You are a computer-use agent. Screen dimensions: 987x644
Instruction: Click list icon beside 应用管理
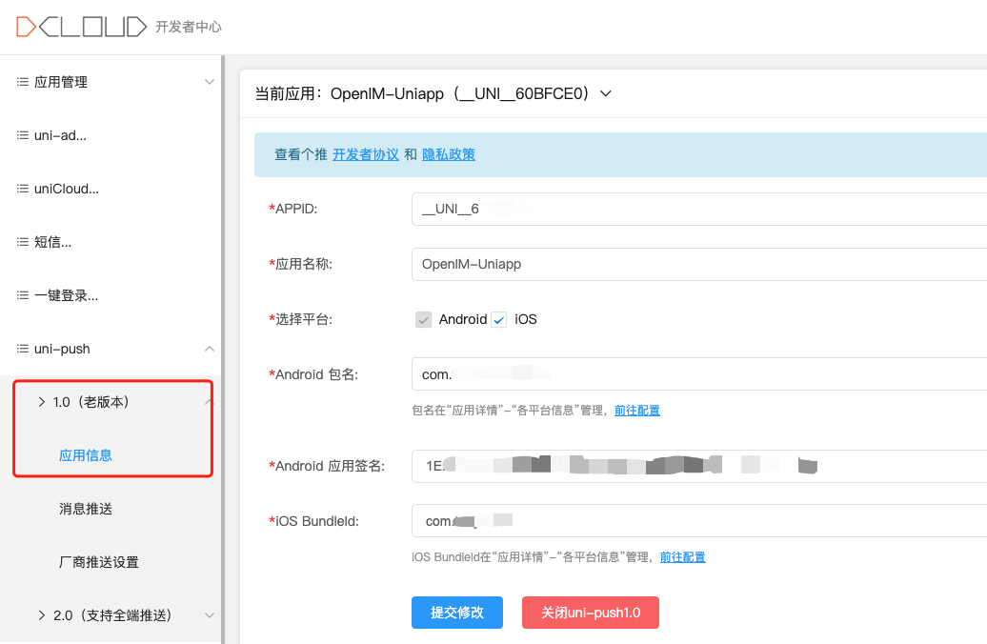22,83
